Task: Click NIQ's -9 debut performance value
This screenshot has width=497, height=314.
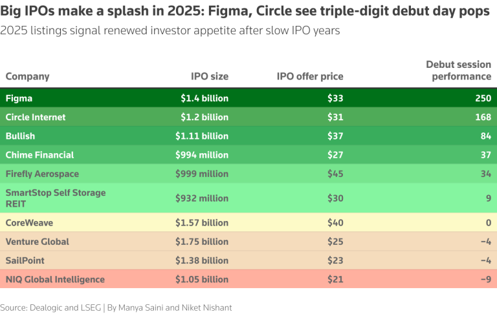Action: click(486, 280)
